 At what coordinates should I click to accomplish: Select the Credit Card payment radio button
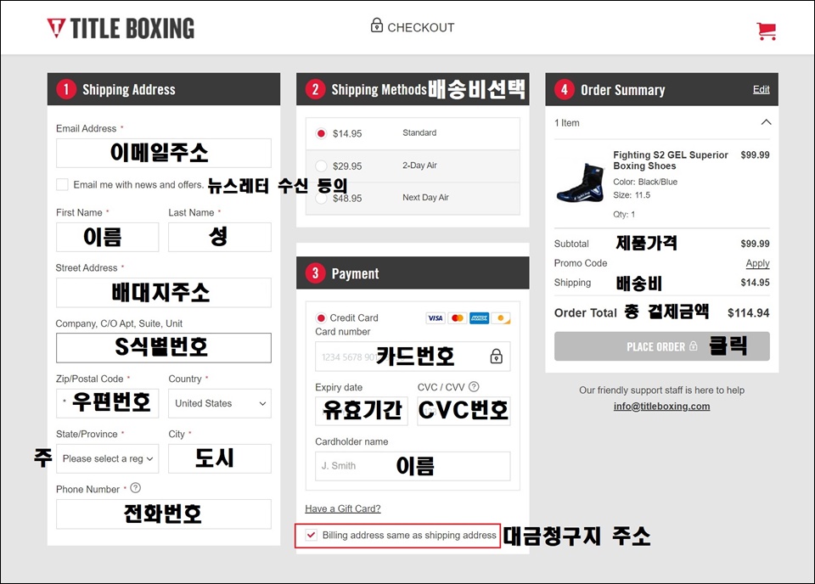tap(321, 318)
